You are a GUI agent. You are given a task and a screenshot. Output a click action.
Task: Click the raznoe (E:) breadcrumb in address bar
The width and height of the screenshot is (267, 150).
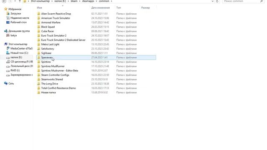(x=60, y=1)
